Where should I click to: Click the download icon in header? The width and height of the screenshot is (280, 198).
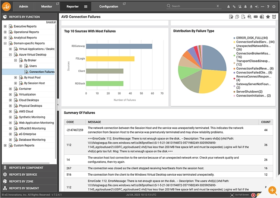(x=251, y=7)
